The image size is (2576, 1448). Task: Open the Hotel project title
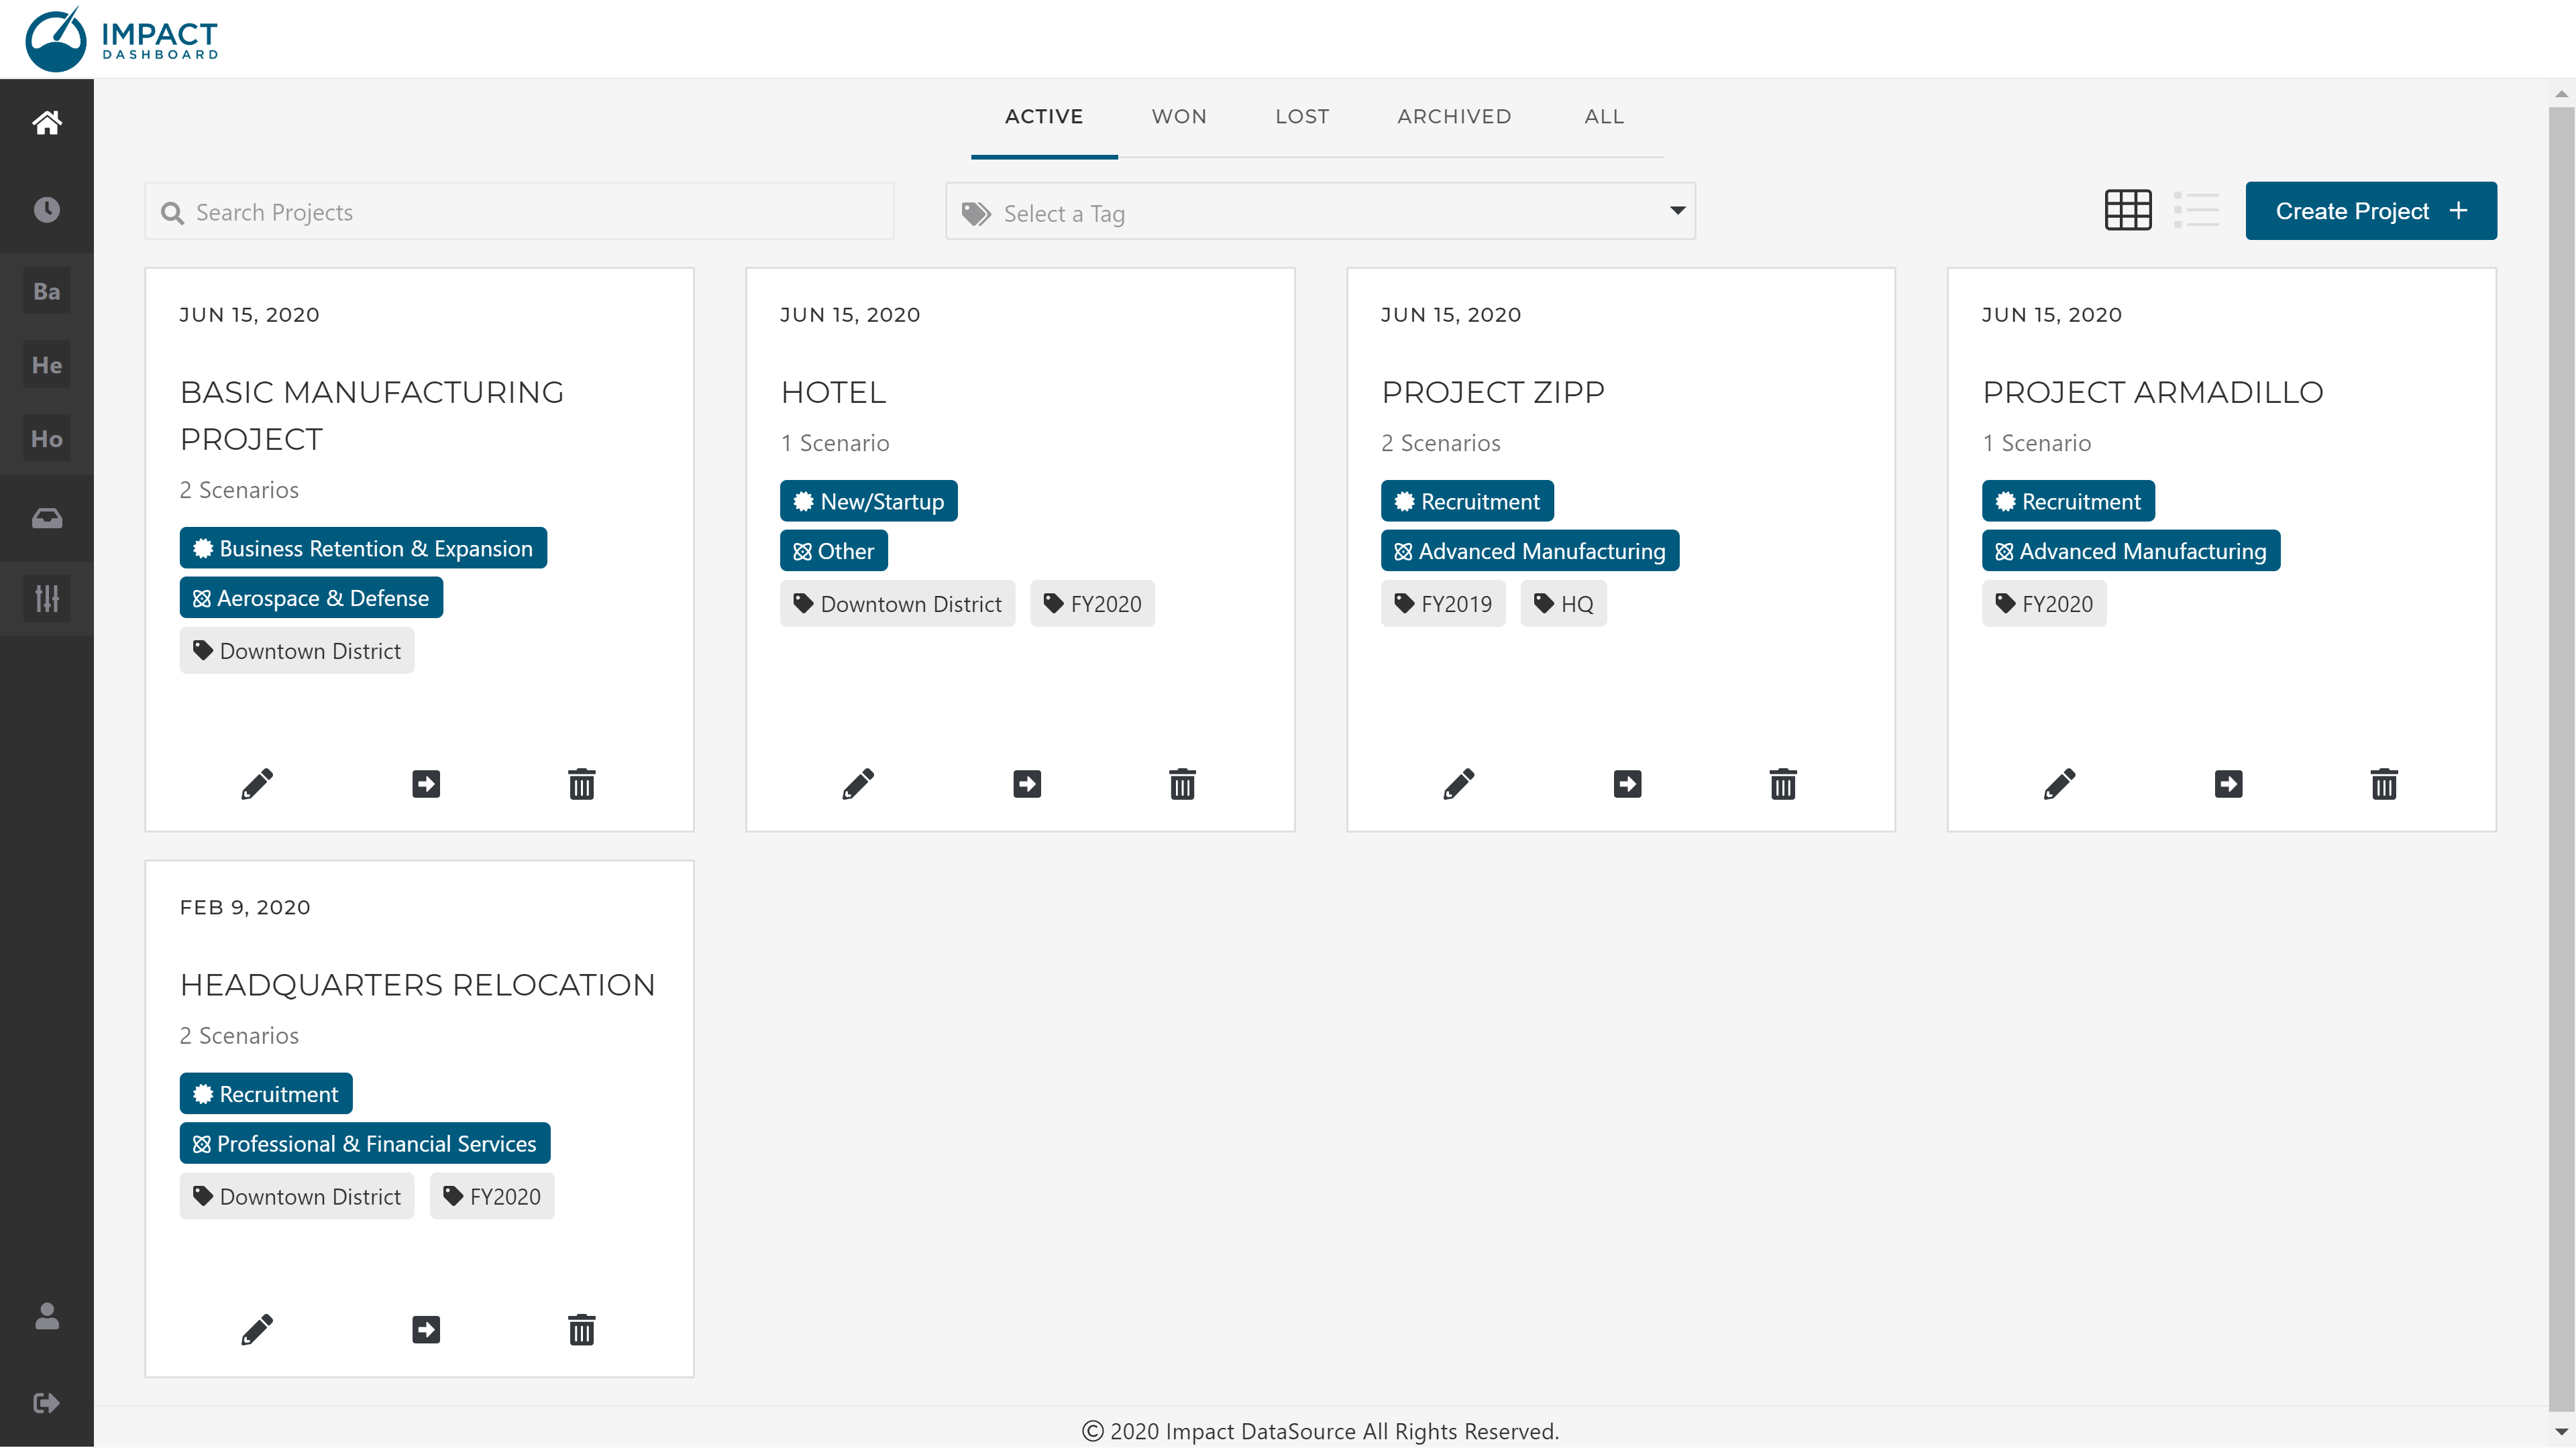833,393
